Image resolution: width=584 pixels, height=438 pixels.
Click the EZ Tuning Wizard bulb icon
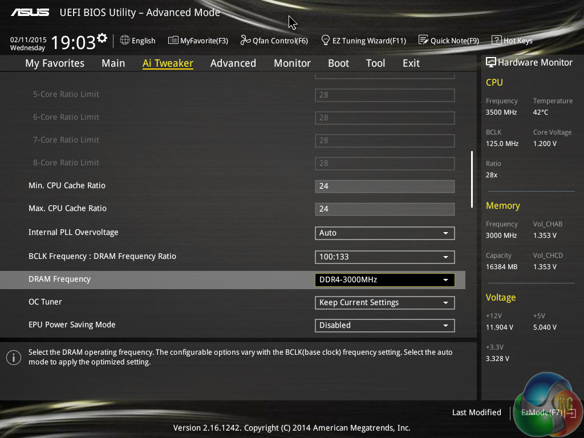coord(326,40)
